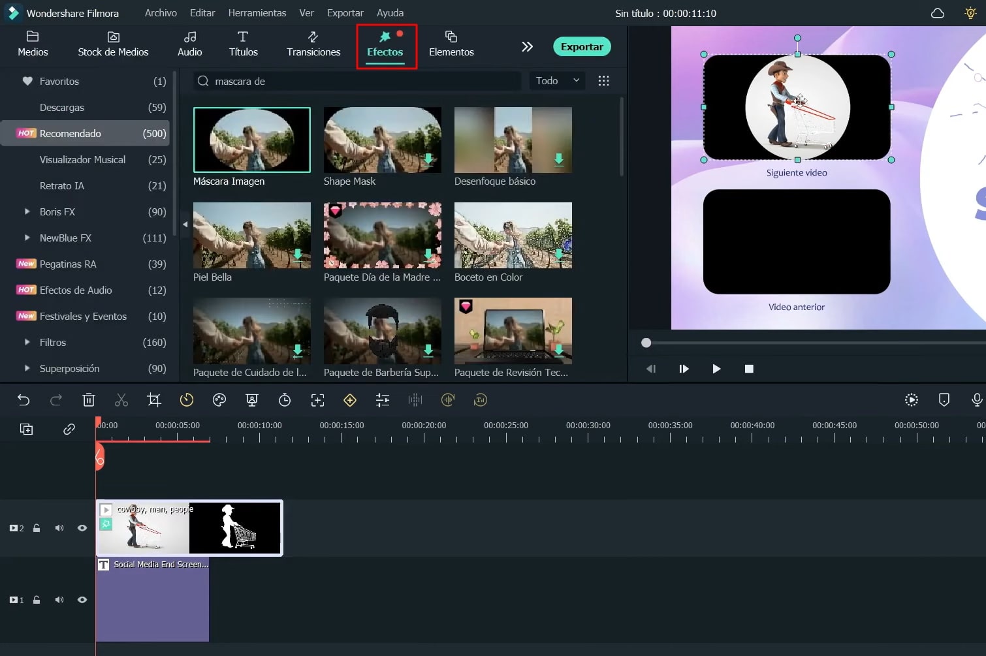Open the Exportar menu
Image resolution: width=986 pixels, height=656 pixels.
tap(345, 13)
